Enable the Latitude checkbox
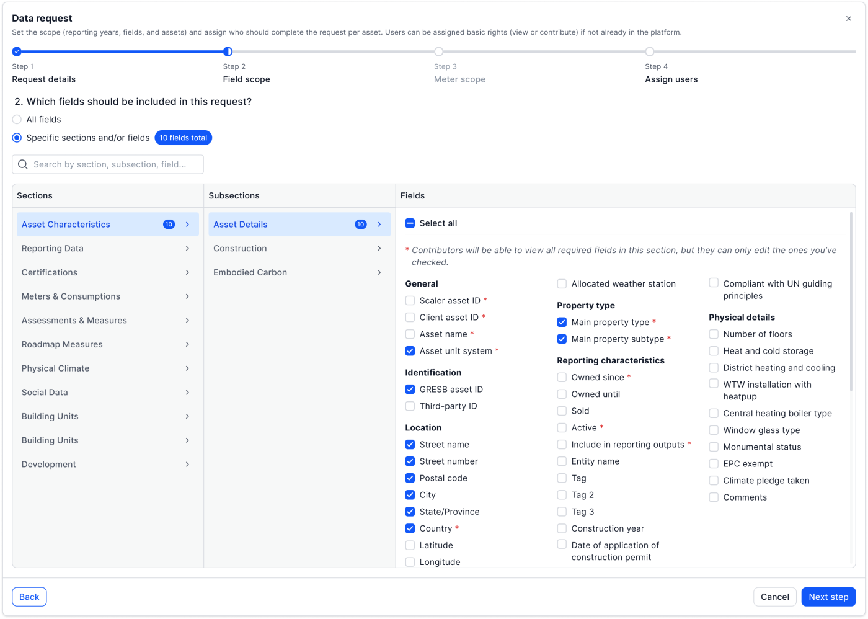Screen dimensions: 868x619 [x=410, y=545]
